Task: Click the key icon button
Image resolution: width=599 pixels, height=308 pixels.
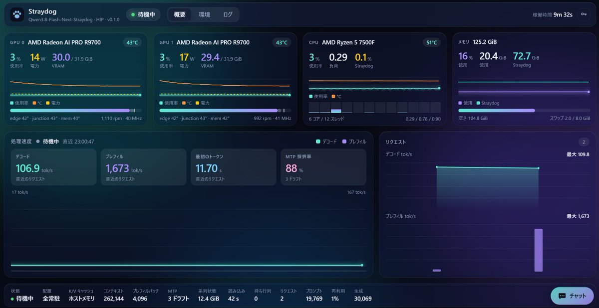Action: coord(584,14)
